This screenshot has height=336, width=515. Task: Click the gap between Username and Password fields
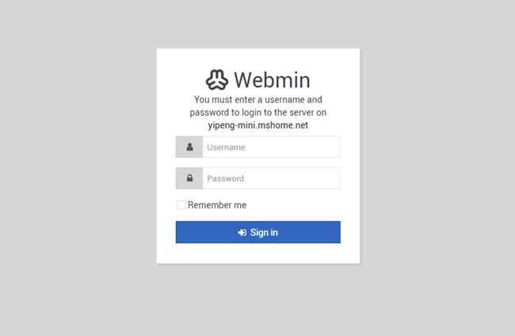(257, 162)
